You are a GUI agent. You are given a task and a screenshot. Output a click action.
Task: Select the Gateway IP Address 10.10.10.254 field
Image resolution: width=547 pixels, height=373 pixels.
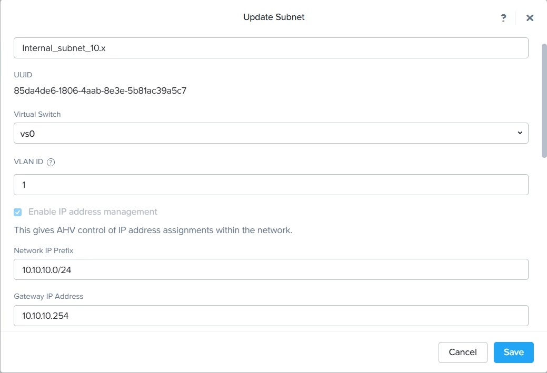tap(271, 316)
